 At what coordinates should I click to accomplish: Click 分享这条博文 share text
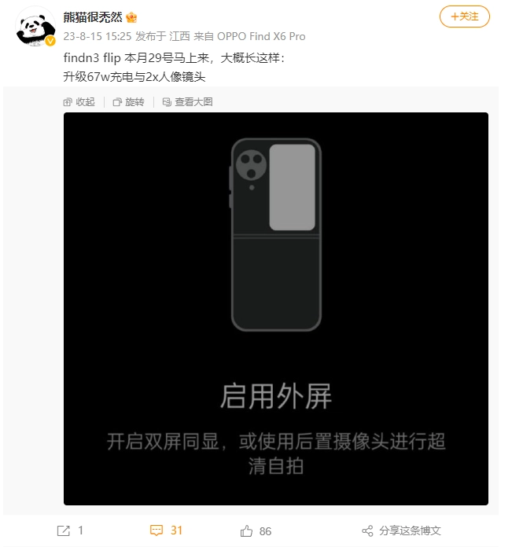410,530
